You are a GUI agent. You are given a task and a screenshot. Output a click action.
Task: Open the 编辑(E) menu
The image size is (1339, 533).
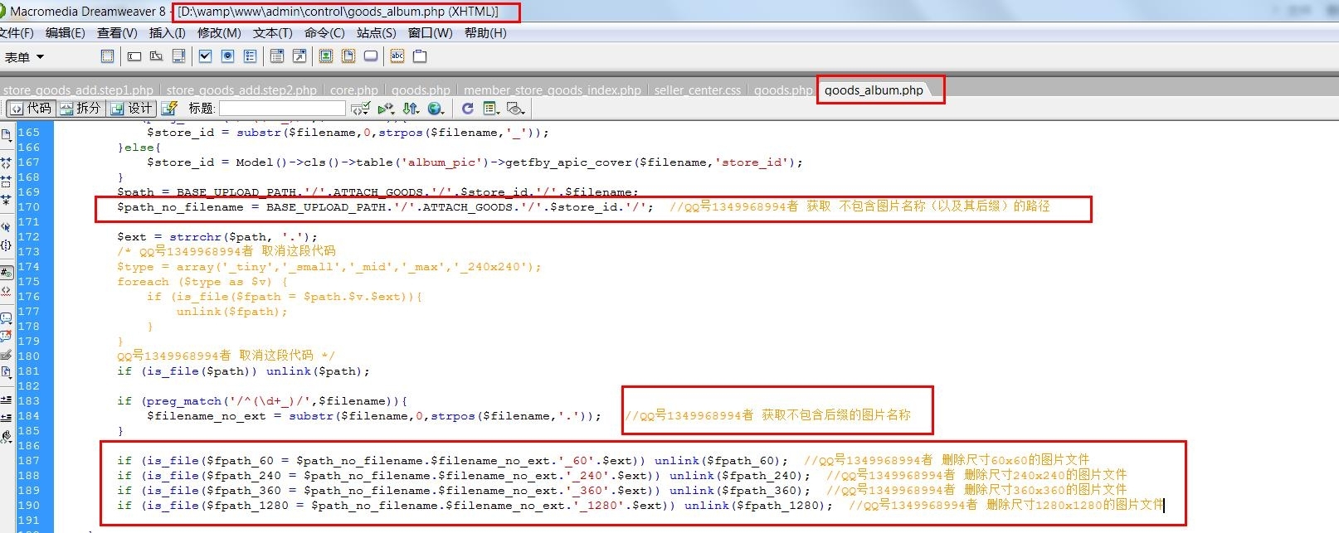pyautogui.click(x=65, y=33)
